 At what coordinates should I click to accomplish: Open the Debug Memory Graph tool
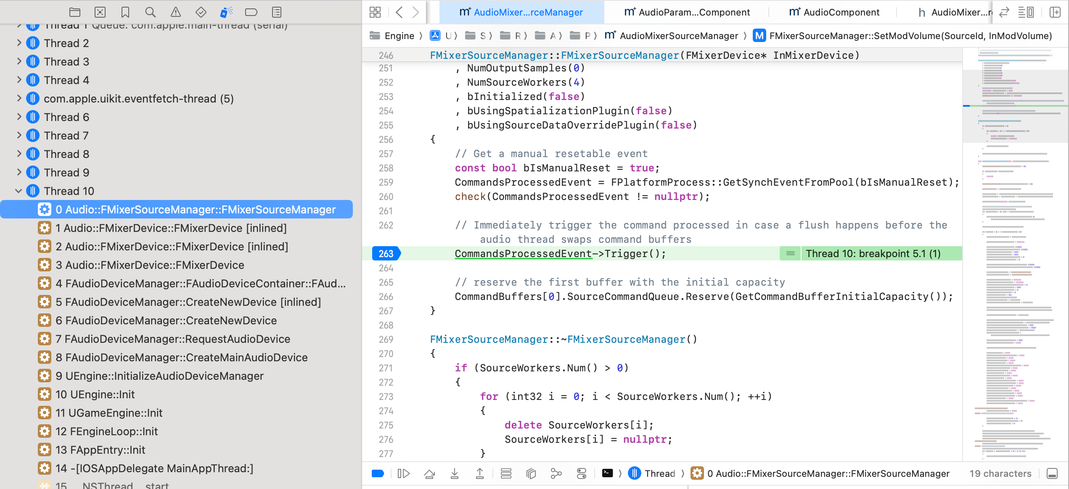556,474
